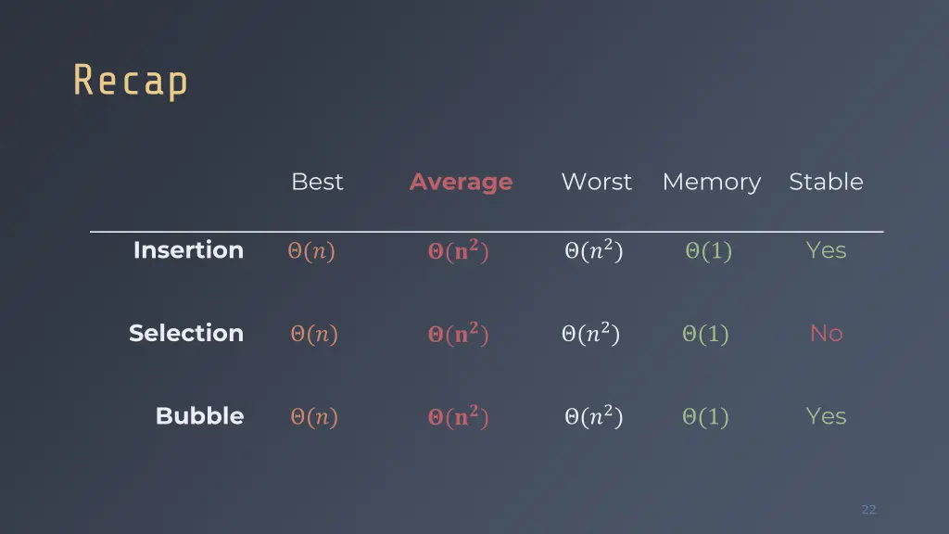Select the Insertion row label
The image size is (949, 534).
pyautogui.click(x=188, y=250)
